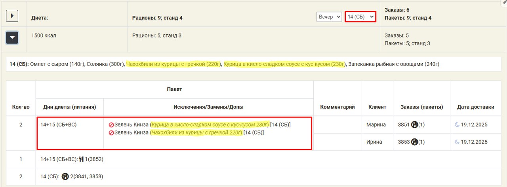Click the Комментарий column header

[x=337, y=107]
